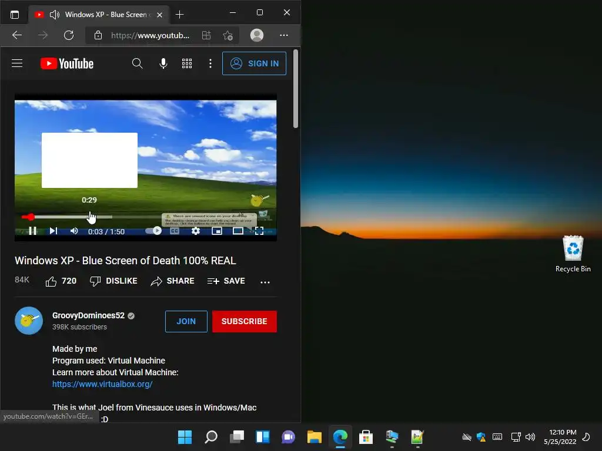This screenshot has width=602, height=451.
Task: Open GroovyDominoes52 channel avatar
Action: tap(29, 321)
